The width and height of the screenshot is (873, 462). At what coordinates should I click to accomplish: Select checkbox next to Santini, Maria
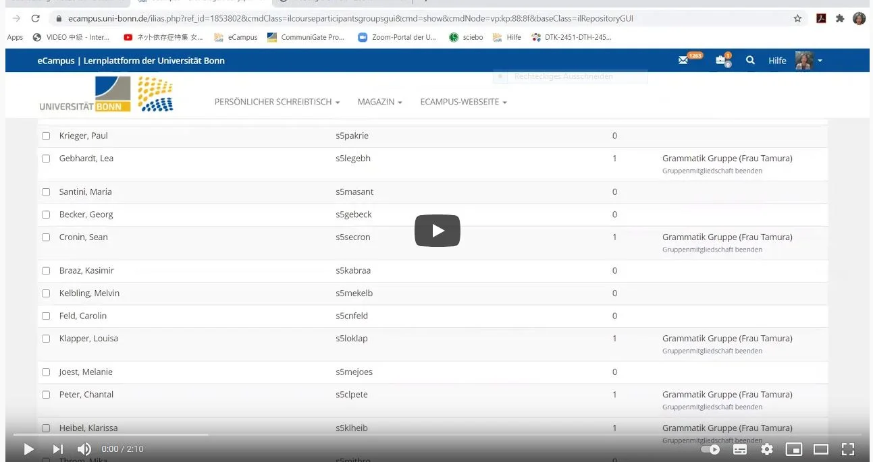click(46, 192)
